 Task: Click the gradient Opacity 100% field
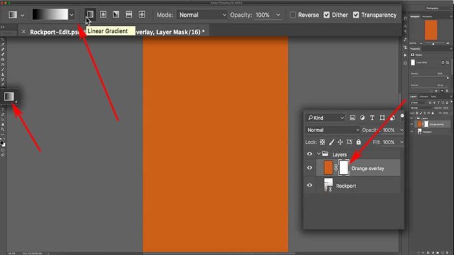(x=263, y=15)
